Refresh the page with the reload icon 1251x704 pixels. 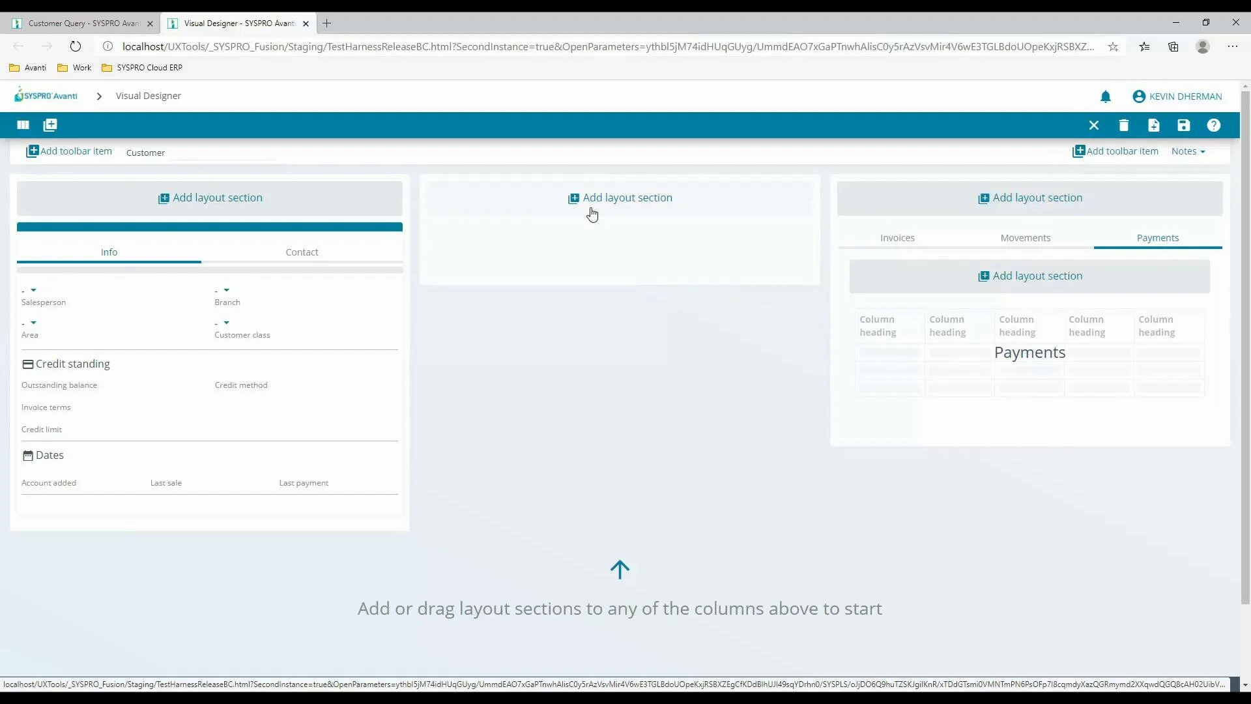pyautogui.click(x=75, y=46)
